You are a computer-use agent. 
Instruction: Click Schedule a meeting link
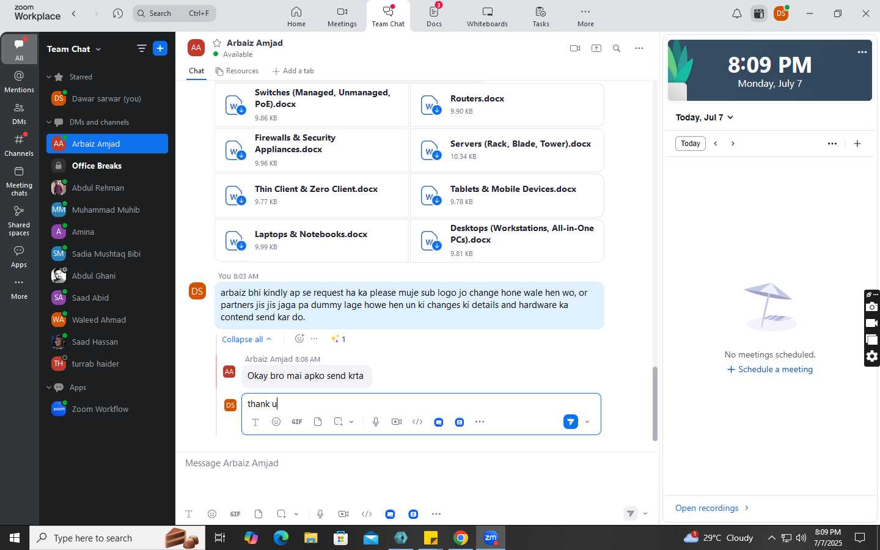770,369
